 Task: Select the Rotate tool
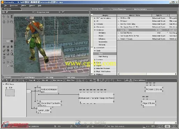click(x=8, y=22)
